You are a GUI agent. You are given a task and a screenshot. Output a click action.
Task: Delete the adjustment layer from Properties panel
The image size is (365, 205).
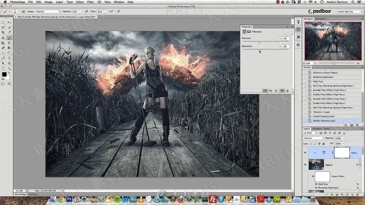(287, 91)
